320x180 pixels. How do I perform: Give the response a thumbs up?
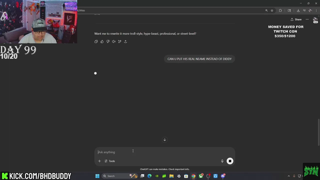click(102, 41)
